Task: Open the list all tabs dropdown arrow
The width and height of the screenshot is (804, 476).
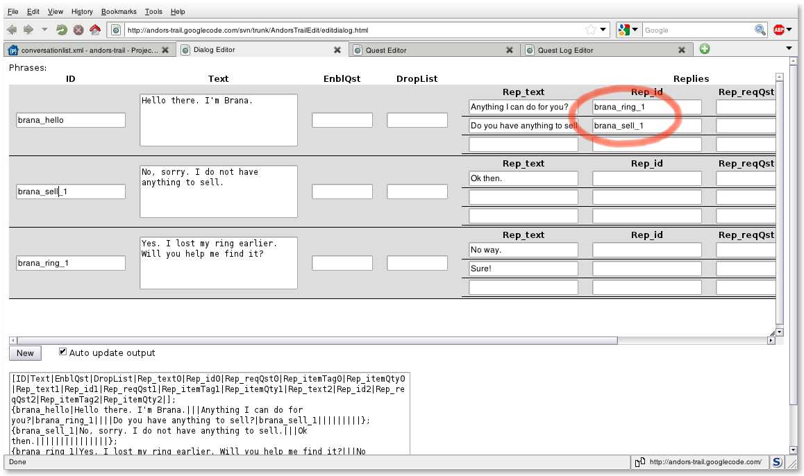Action: click(789, 49)
